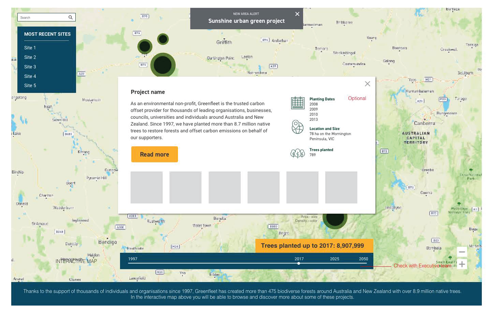
Task: Open the third gallery thumbnail placeholder
Action: pyautogui.click(x=225, y=187)
